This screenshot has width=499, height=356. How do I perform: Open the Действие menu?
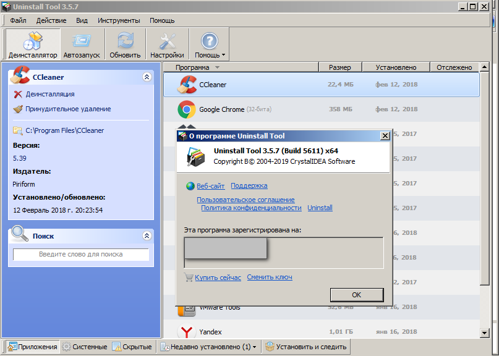(51, 20)
